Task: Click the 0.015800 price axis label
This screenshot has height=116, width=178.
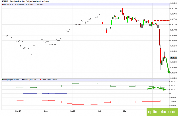Action: [x=174, y=62]
